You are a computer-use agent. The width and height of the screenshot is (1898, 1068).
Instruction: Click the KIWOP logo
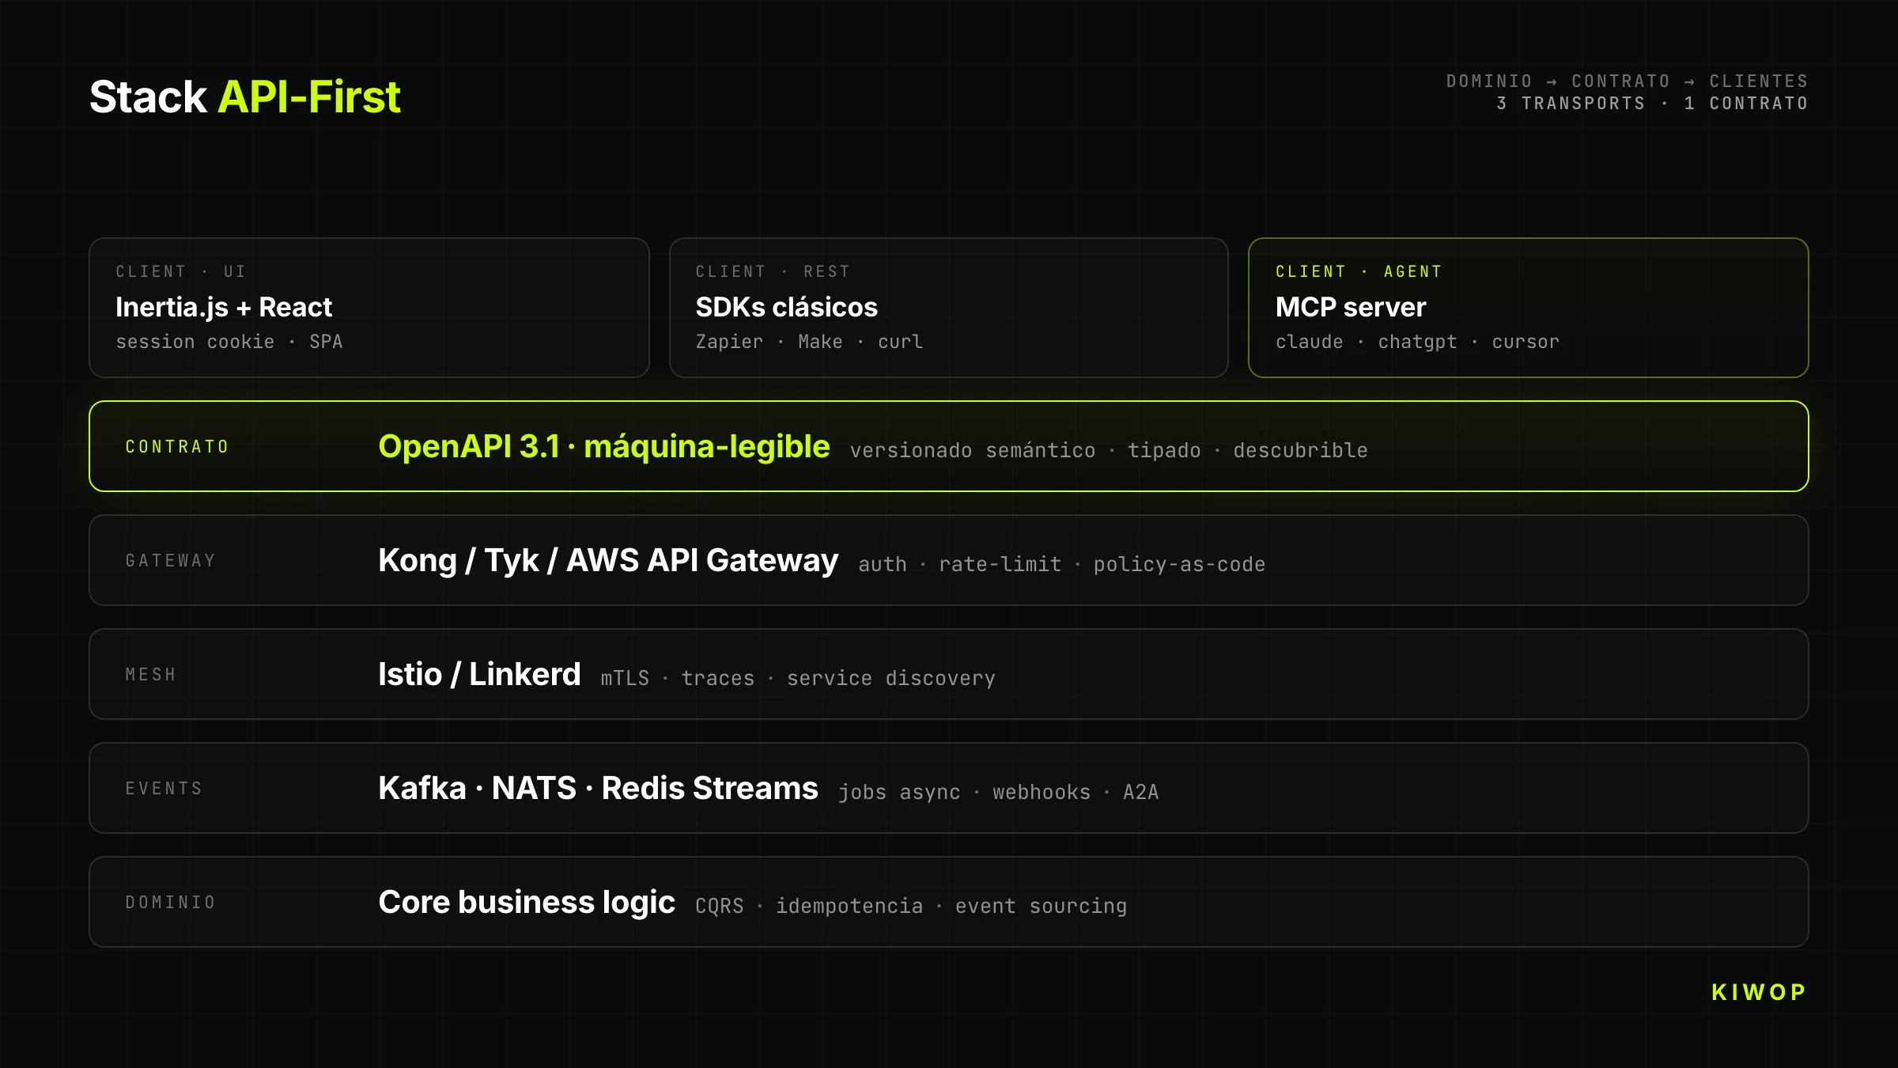(1759, 992)
